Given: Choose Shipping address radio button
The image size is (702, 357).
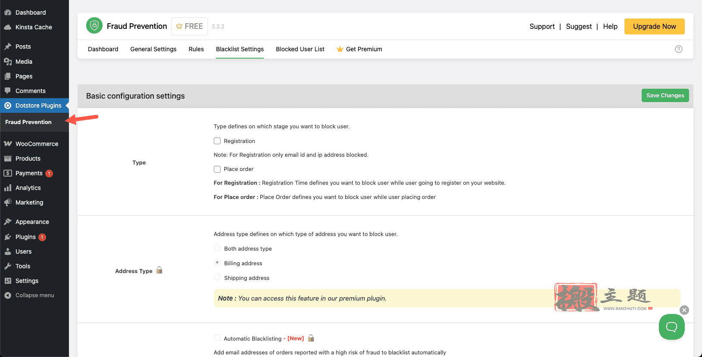Looking at the screenshot, I should pos(217,277).
